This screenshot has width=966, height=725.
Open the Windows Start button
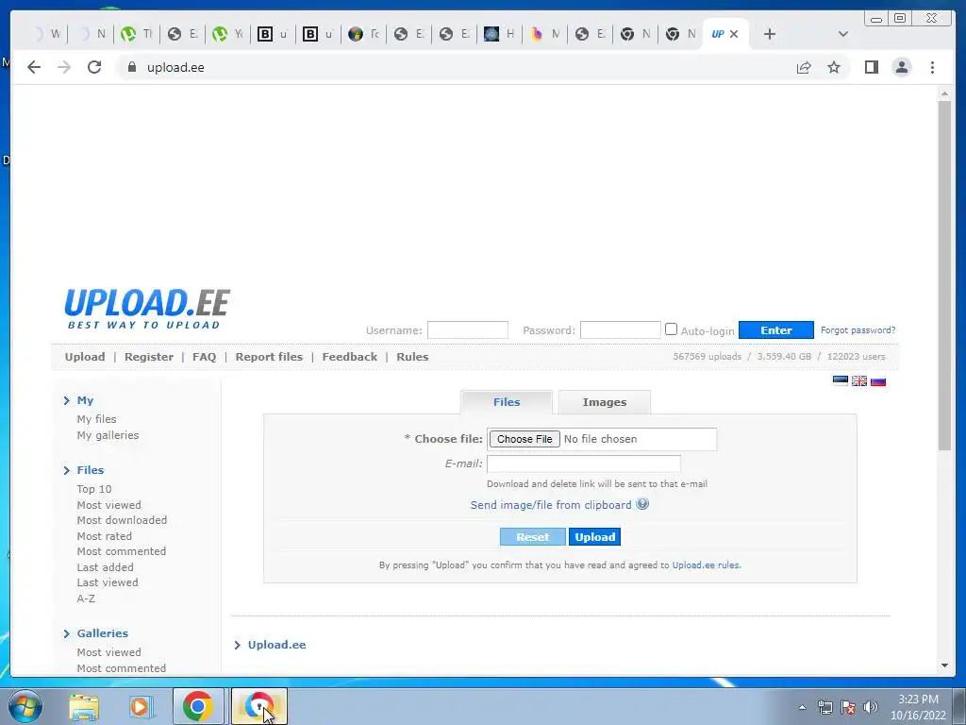(x=25, y=706)
